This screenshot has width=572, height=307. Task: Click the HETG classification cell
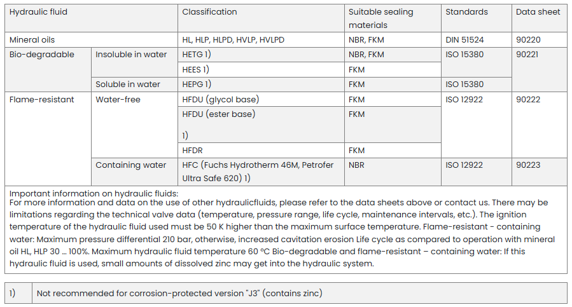point(197,55)
